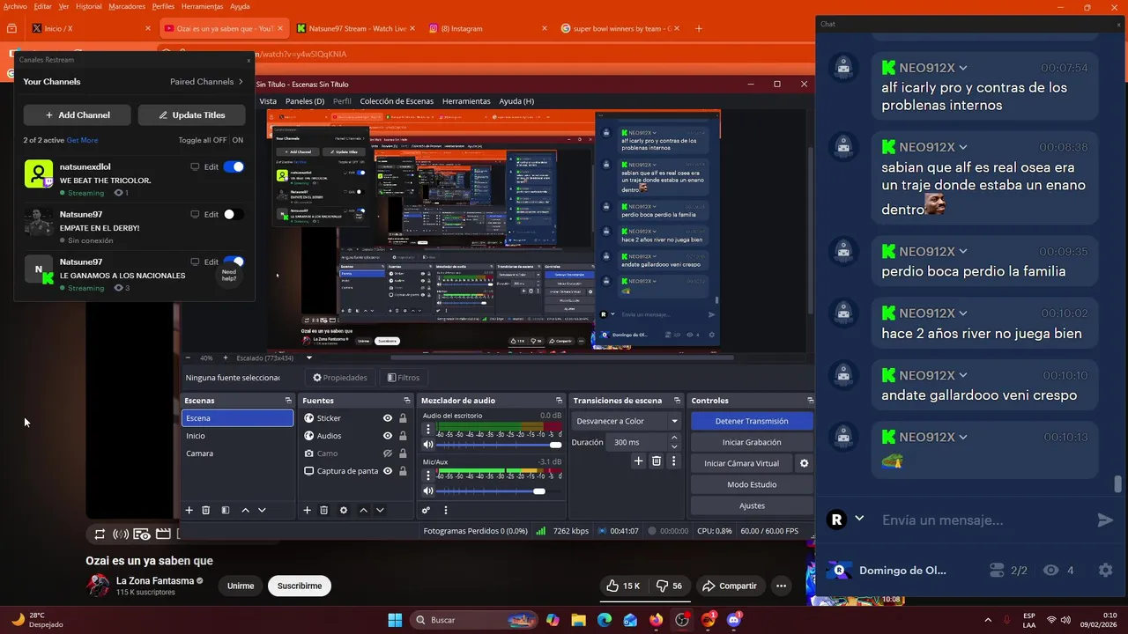Open the Escalado scaling dropdown
The width and height of the screenshot is (1128, 634).
coord(308,358)
